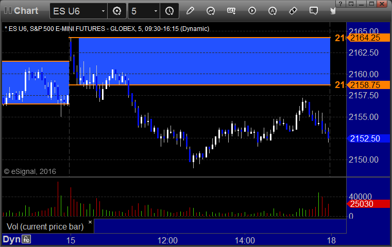This screenshot has width=392, height=247.
Task: Minimize the chart window
Action: pos(361,4)
